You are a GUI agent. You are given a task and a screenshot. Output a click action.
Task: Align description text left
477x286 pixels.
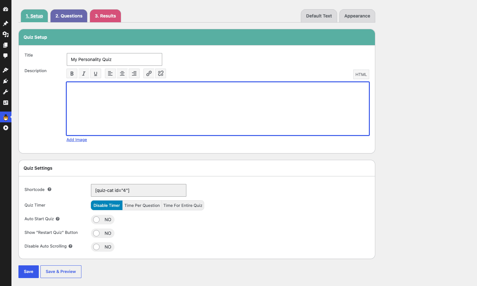pyautogui.click(x=110, y=73)
